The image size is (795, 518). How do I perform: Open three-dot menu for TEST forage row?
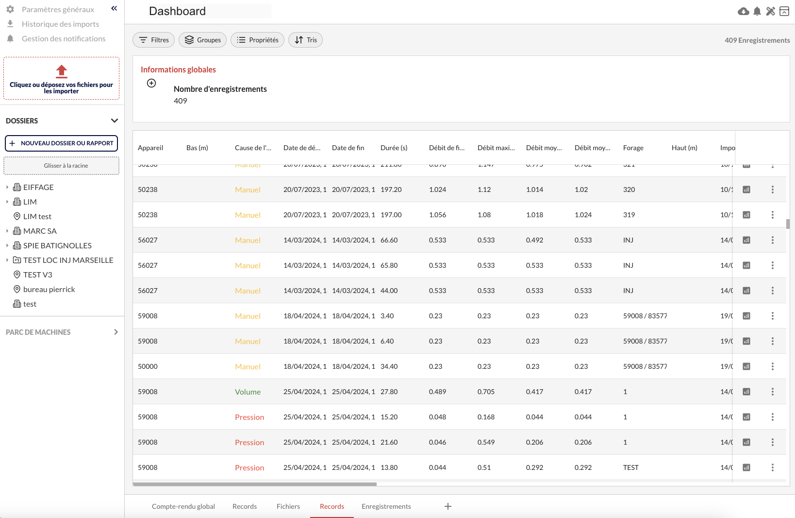(772, 467)
